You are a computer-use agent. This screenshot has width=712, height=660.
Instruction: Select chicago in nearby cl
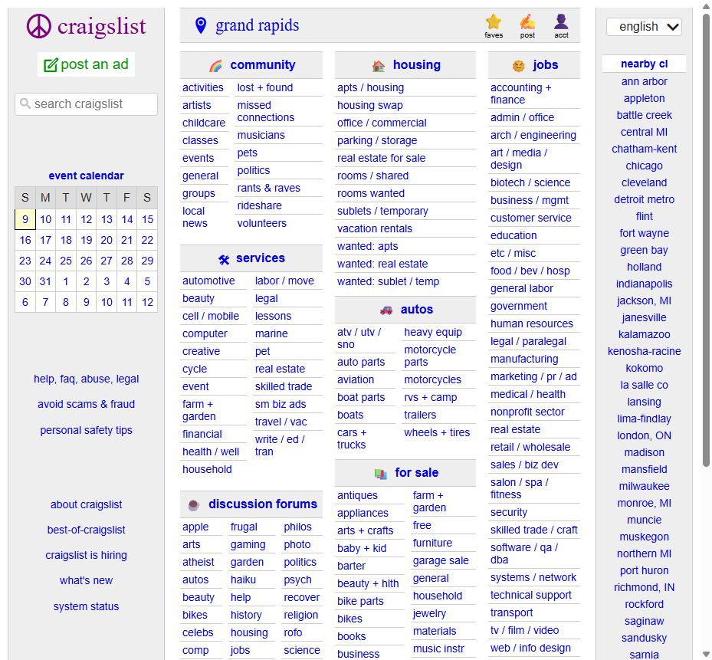(x=644, y=166)
